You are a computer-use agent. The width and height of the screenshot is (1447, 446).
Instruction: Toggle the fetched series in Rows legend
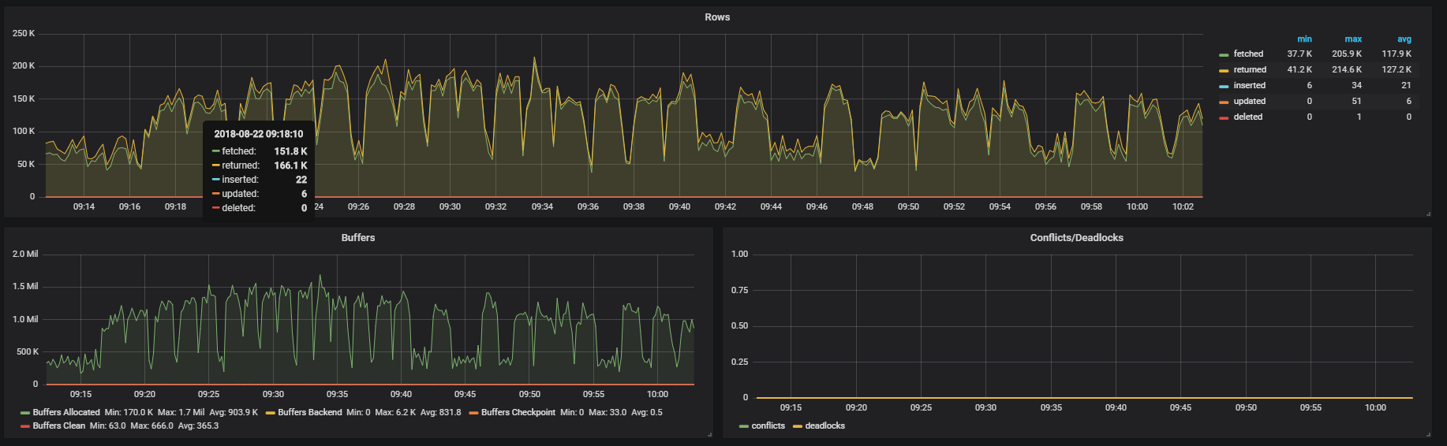click(1248, 54)
